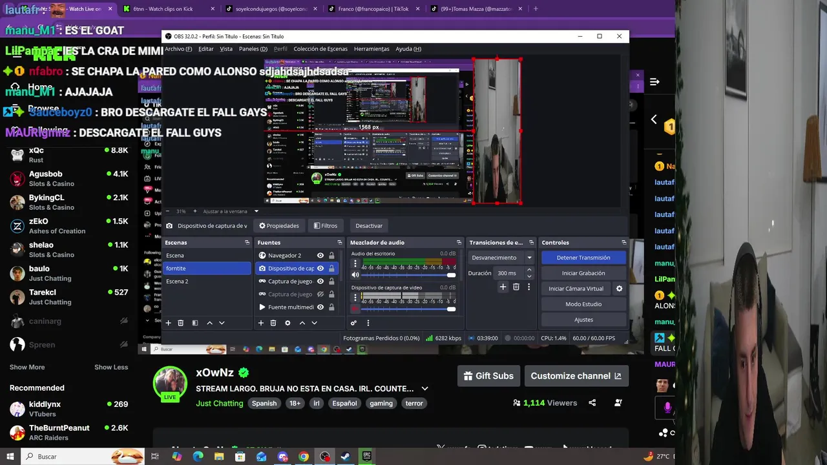Open Epic Games Launcher from taskbar

367,456
